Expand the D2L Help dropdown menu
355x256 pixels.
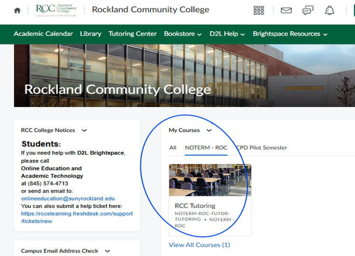click(227, 34)
